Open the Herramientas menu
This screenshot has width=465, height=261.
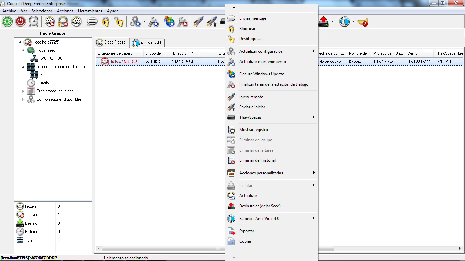tap(90, 11)
